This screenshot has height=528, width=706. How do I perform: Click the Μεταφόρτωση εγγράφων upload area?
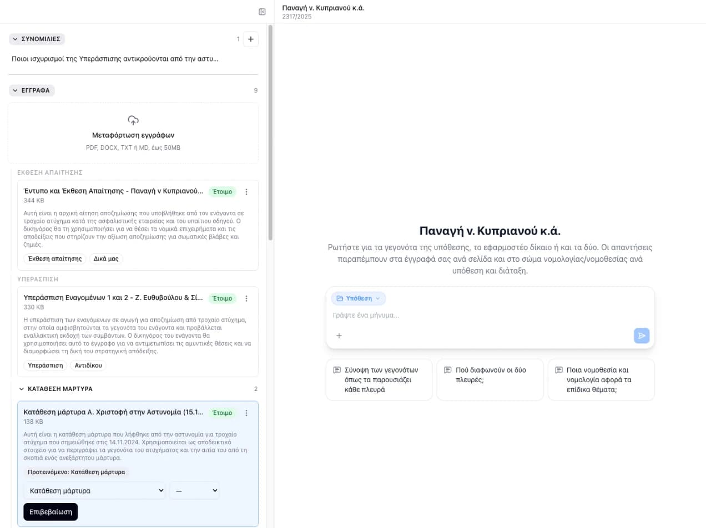point(133,133)
